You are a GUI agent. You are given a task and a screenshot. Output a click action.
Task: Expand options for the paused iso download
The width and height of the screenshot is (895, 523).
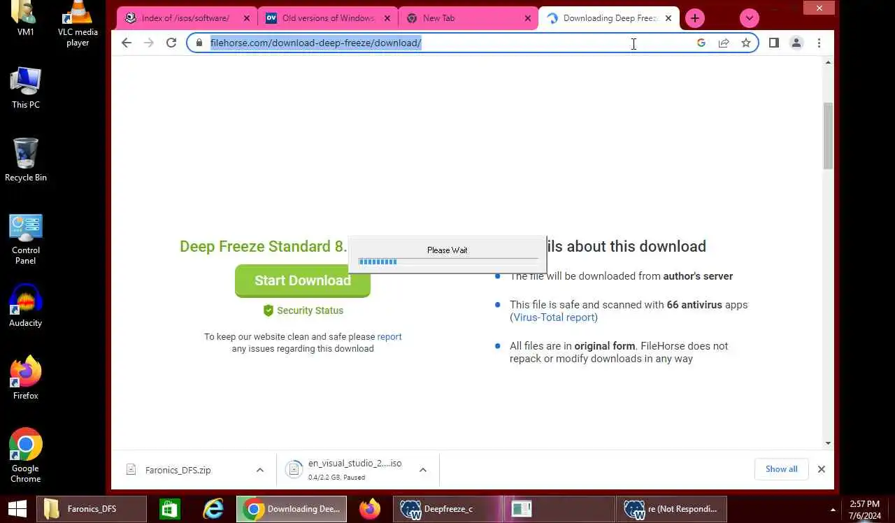(423, 470)
